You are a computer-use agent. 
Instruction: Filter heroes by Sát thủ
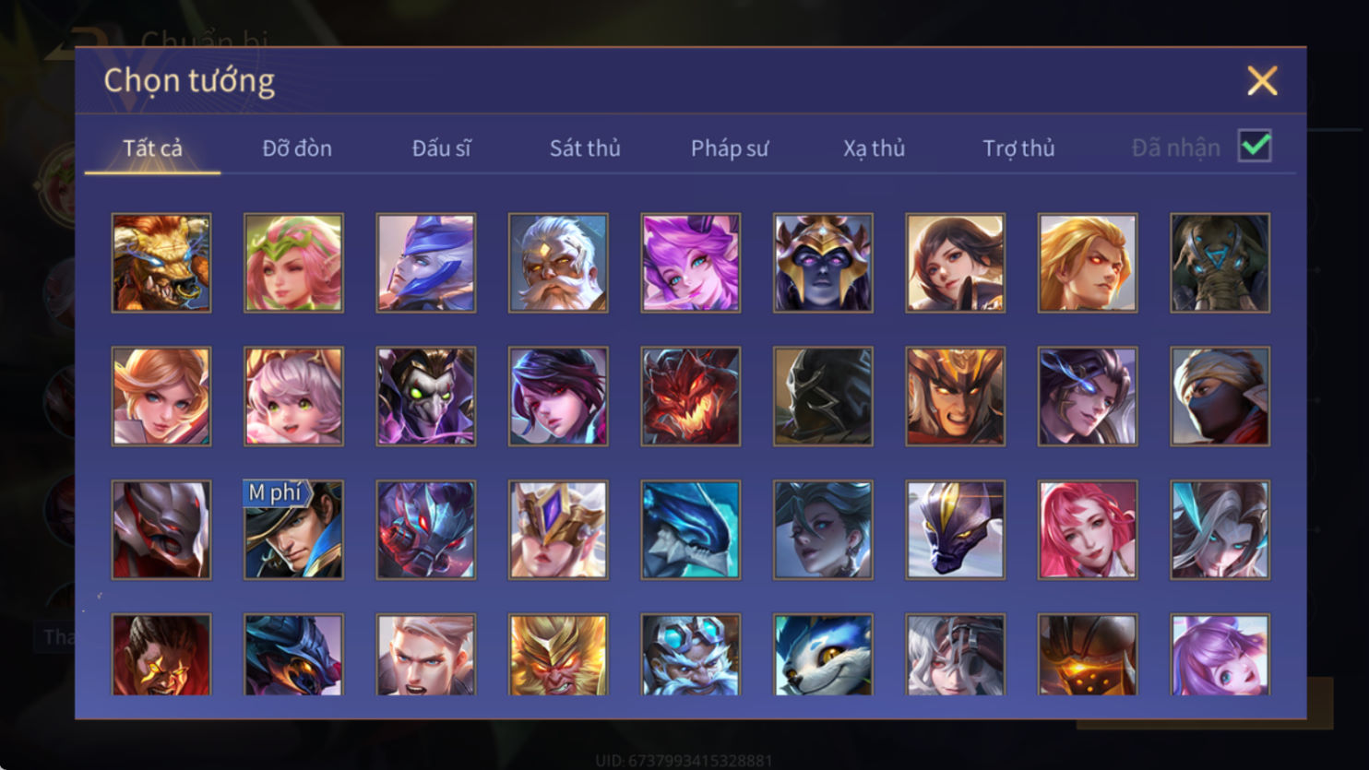pyautogui.click(x=585, y=148)
